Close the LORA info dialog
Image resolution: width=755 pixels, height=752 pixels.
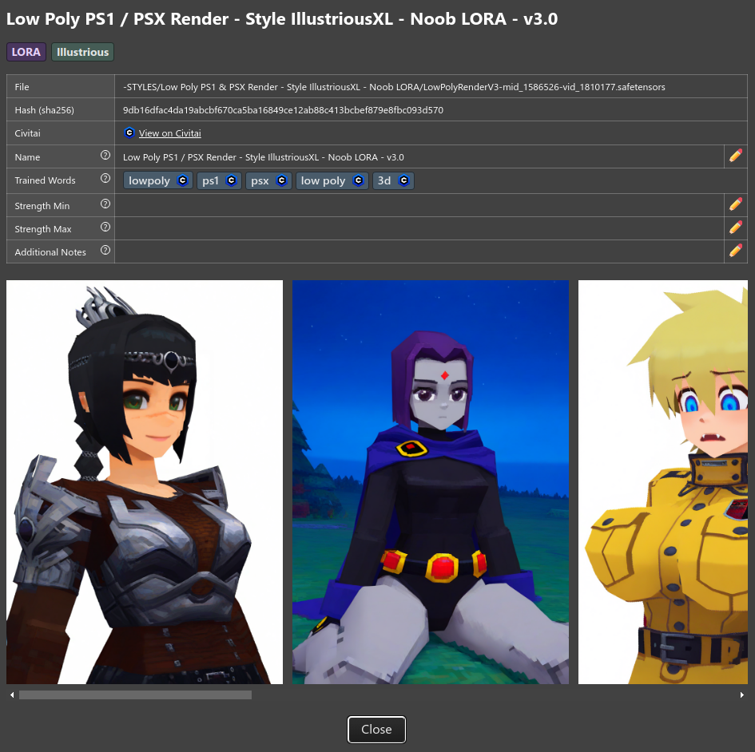click(376, 730)
